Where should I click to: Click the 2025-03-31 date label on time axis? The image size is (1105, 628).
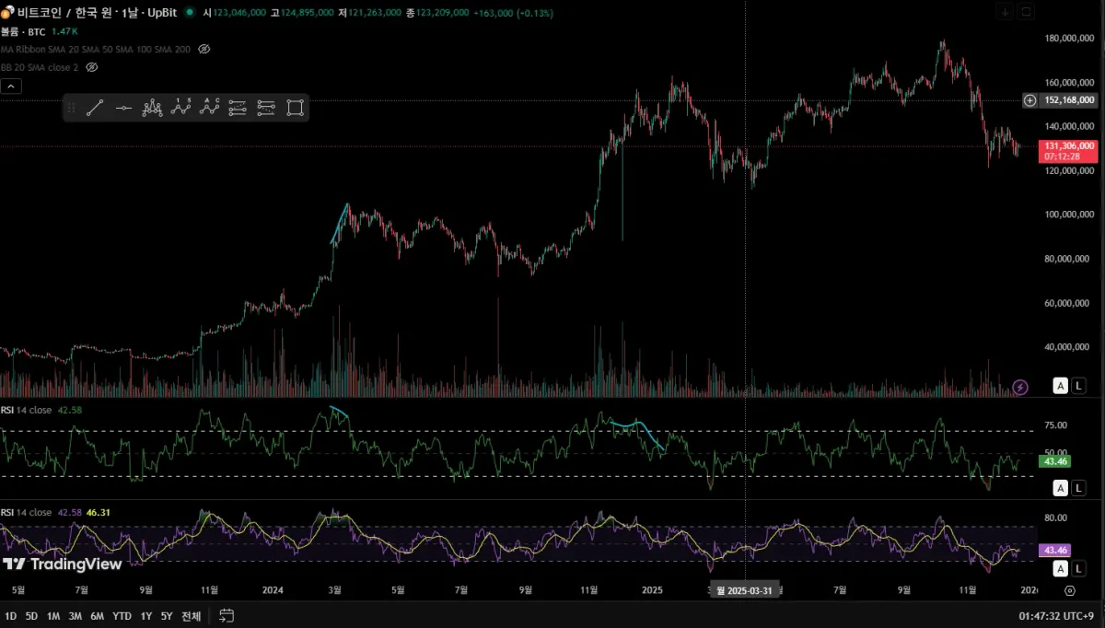click(746, 590)
